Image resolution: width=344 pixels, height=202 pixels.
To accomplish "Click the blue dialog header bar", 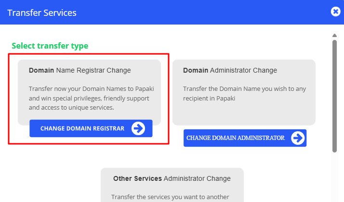I will 193,13.
